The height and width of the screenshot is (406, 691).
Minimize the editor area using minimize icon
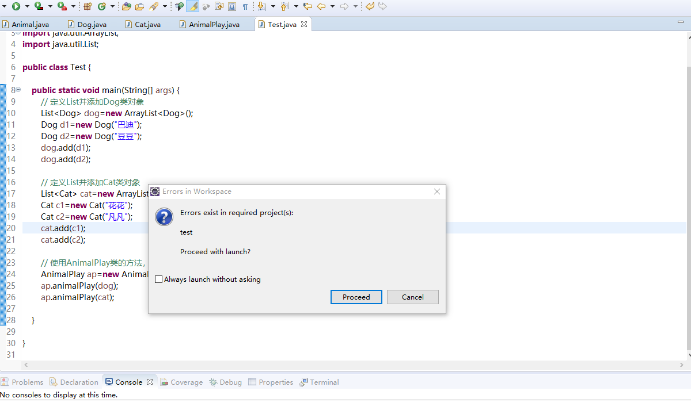pos(681,22)
